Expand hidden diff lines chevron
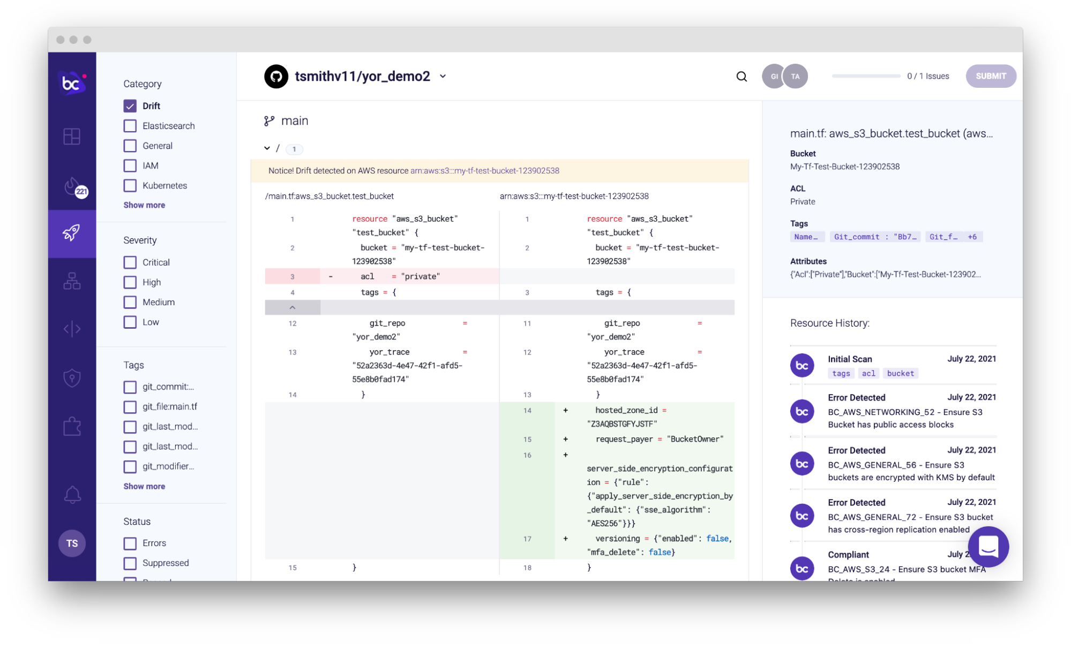Screen dimensions: 1071x650 coord(293,307)
